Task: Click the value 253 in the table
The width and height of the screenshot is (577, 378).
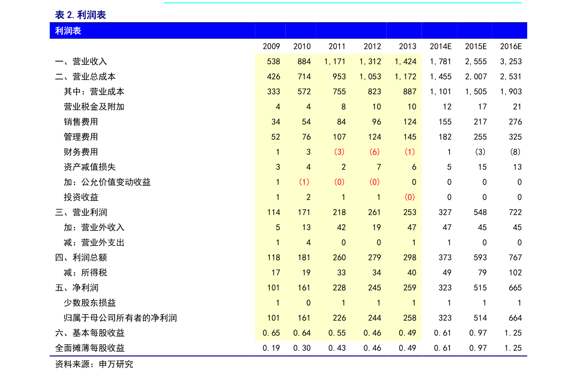Action: pyautogui.click(x=409, y=212)
